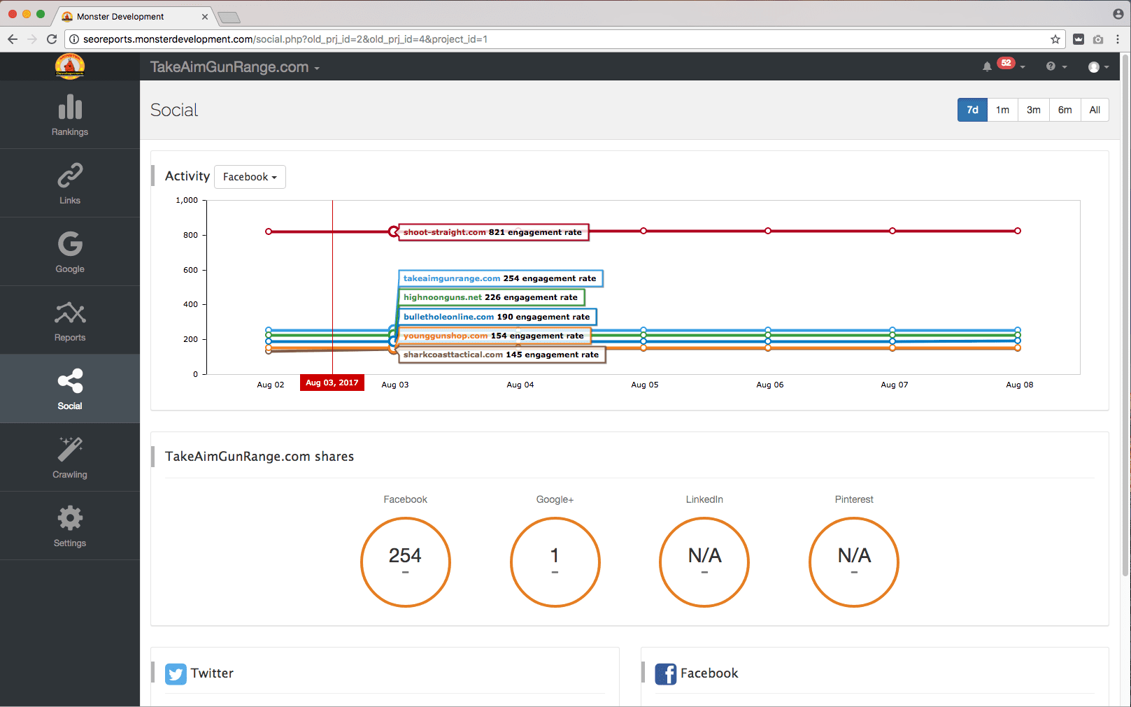Open a new browser tab
The width and height of the screenshot is (1131, 707).
(229, 17)
